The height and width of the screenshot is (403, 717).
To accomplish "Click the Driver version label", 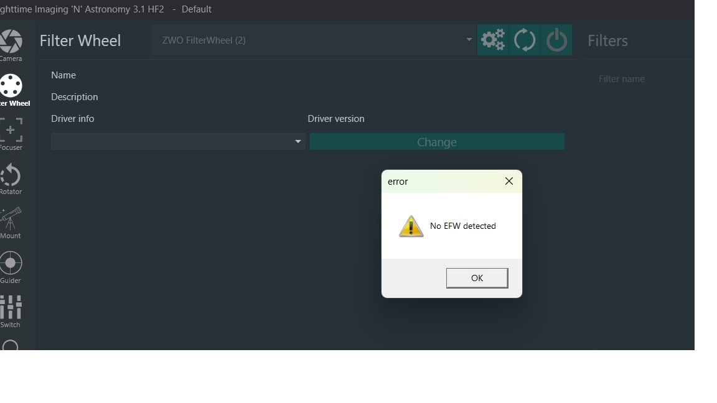I will click(336, 119).
